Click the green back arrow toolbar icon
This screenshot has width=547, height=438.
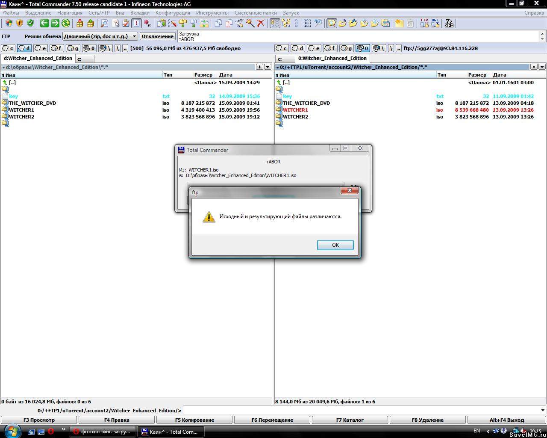coord(44,23)
